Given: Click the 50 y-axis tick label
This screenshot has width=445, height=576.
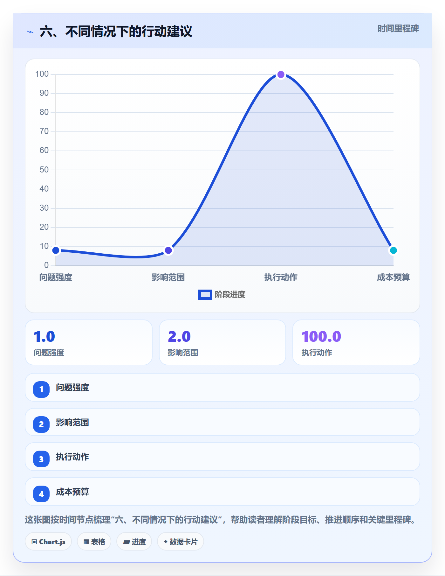Looking at the screenshot, I should click(44, 170).
